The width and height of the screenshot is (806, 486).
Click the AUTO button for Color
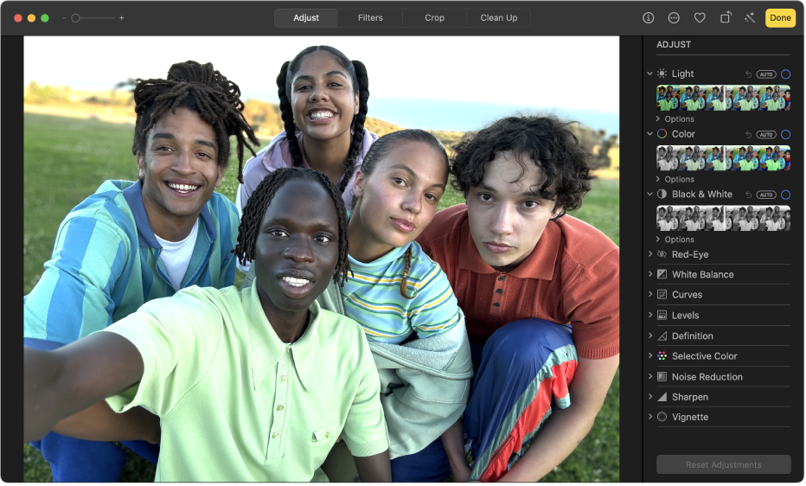click(x=766, y=135)
